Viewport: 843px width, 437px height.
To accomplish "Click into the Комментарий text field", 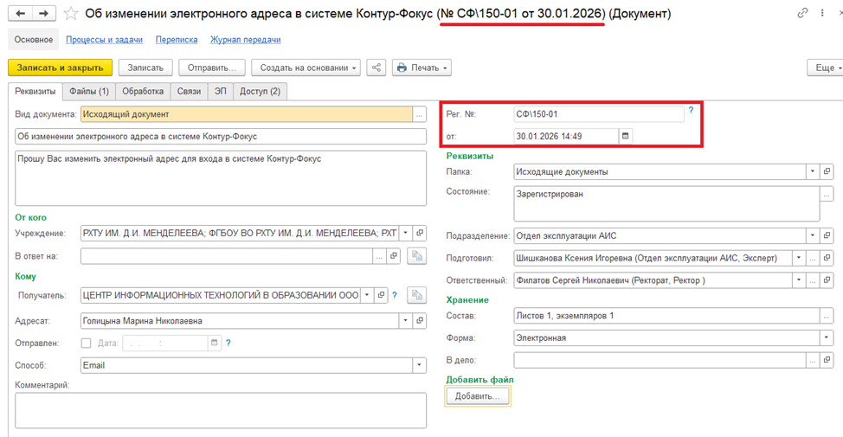I will pyautogui.click(x=220, y=410).
